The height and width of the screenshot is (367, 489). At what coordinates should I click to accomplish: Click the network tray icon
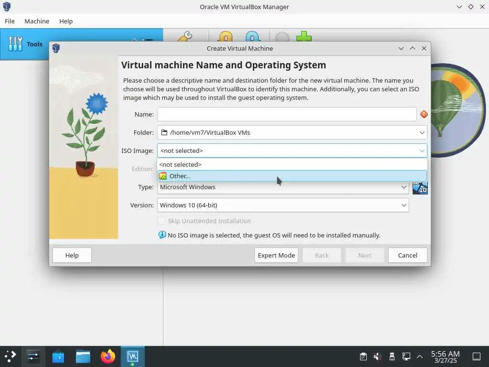[x=406, y=356]
